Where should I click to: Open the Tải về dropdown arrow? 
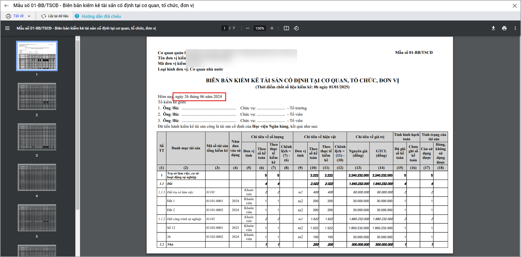[29, 16]
